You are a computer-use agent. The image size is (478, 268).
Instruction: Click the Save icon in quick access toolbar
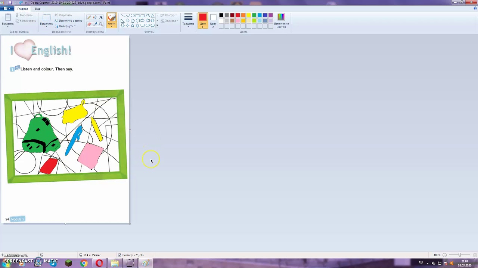[10, 3]
